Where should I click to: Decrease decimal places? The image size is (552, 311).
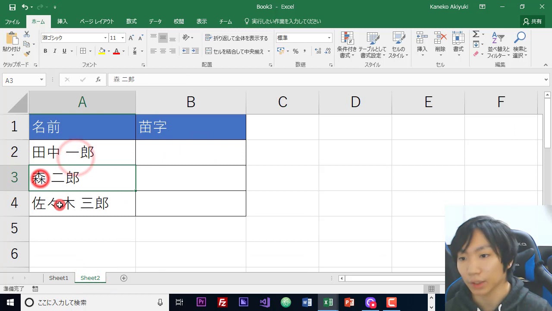pyautogui.click(x=328, y=51)
